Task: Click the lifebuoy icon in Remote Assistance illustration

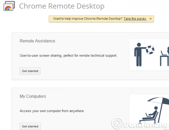Action: click(150, 50)
